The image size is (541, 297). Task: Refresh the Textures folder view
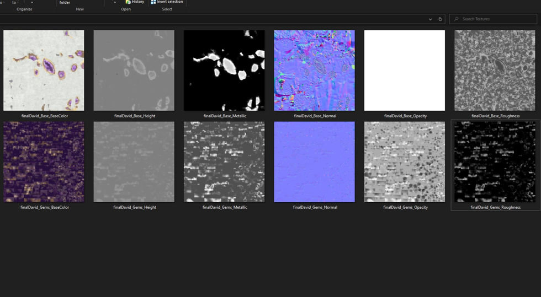pos(441,19)
